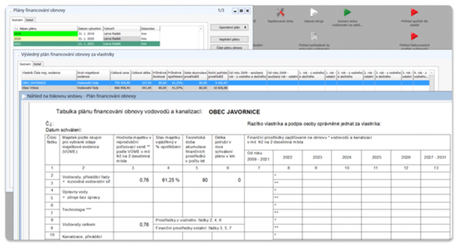Open Přehled spotřeb dle období red icon
Image resolution: width=457 pixels, height=245 pixels.
[414, 13]
